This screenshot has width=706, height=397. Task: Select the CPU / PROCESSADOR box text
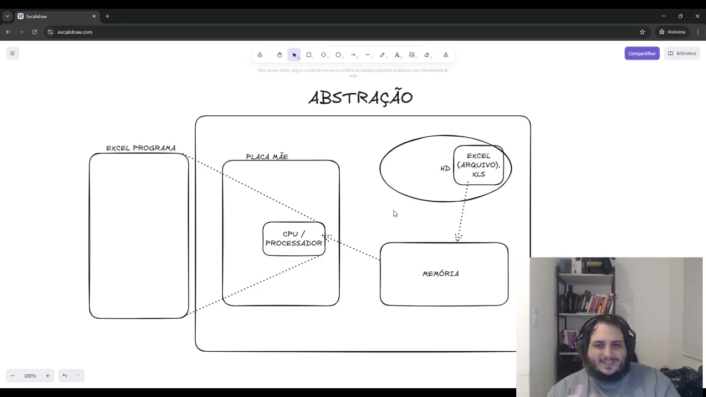[x=294, y=239]
